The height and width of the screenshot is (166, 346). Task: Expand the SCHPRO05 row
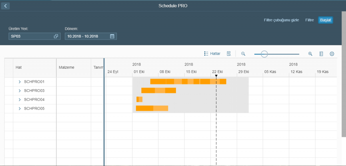(20, 109)
